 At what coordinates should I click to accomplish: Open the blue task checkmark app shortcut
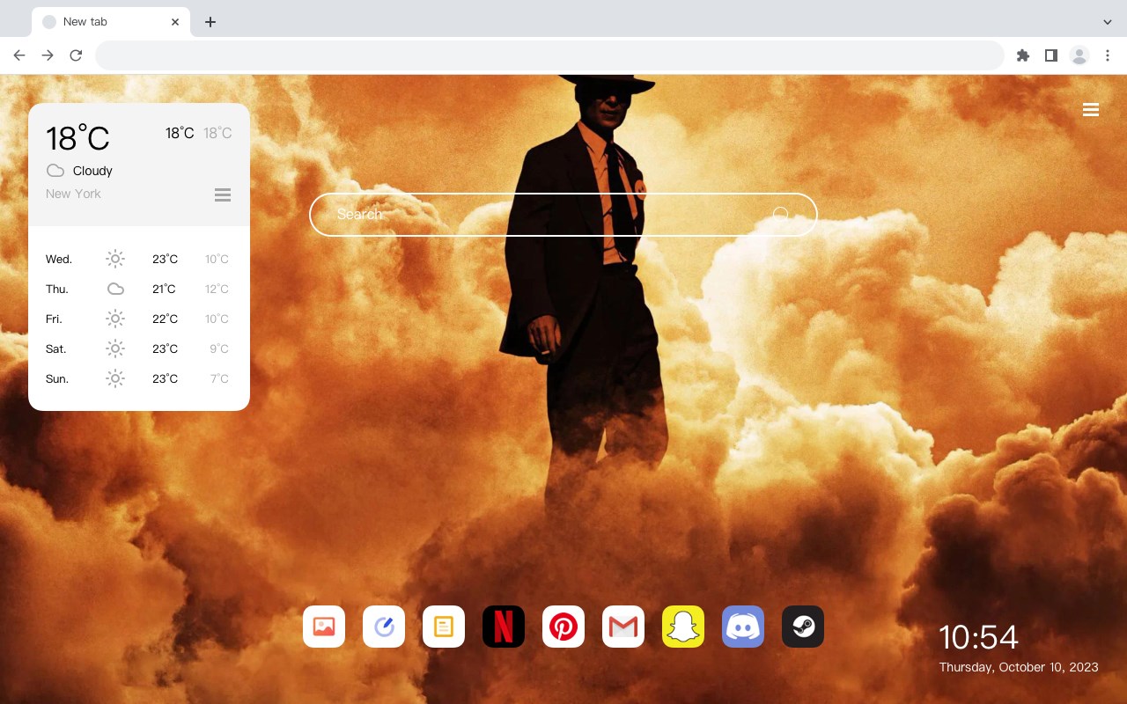[x=384, y=627]
